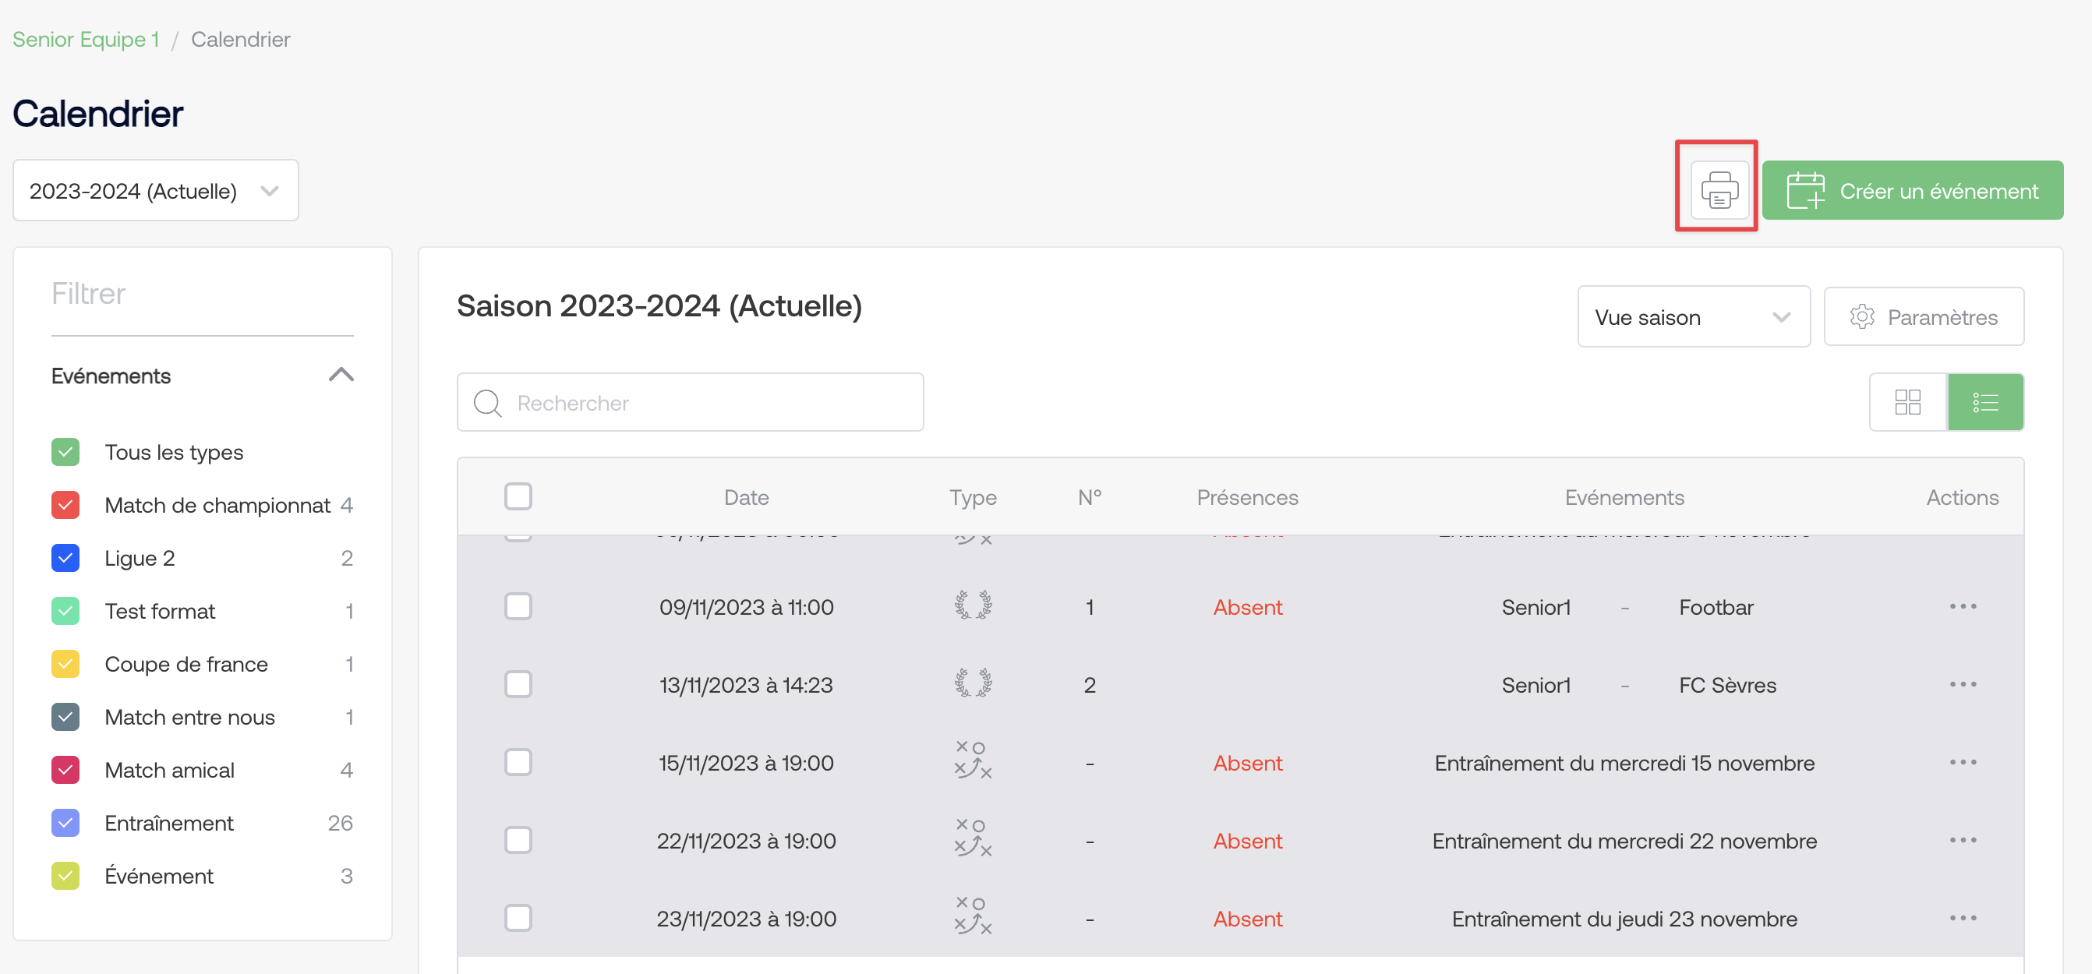Click FC Sèvres opponent name
2092x974 pixels.
(x=1726, y=685)
